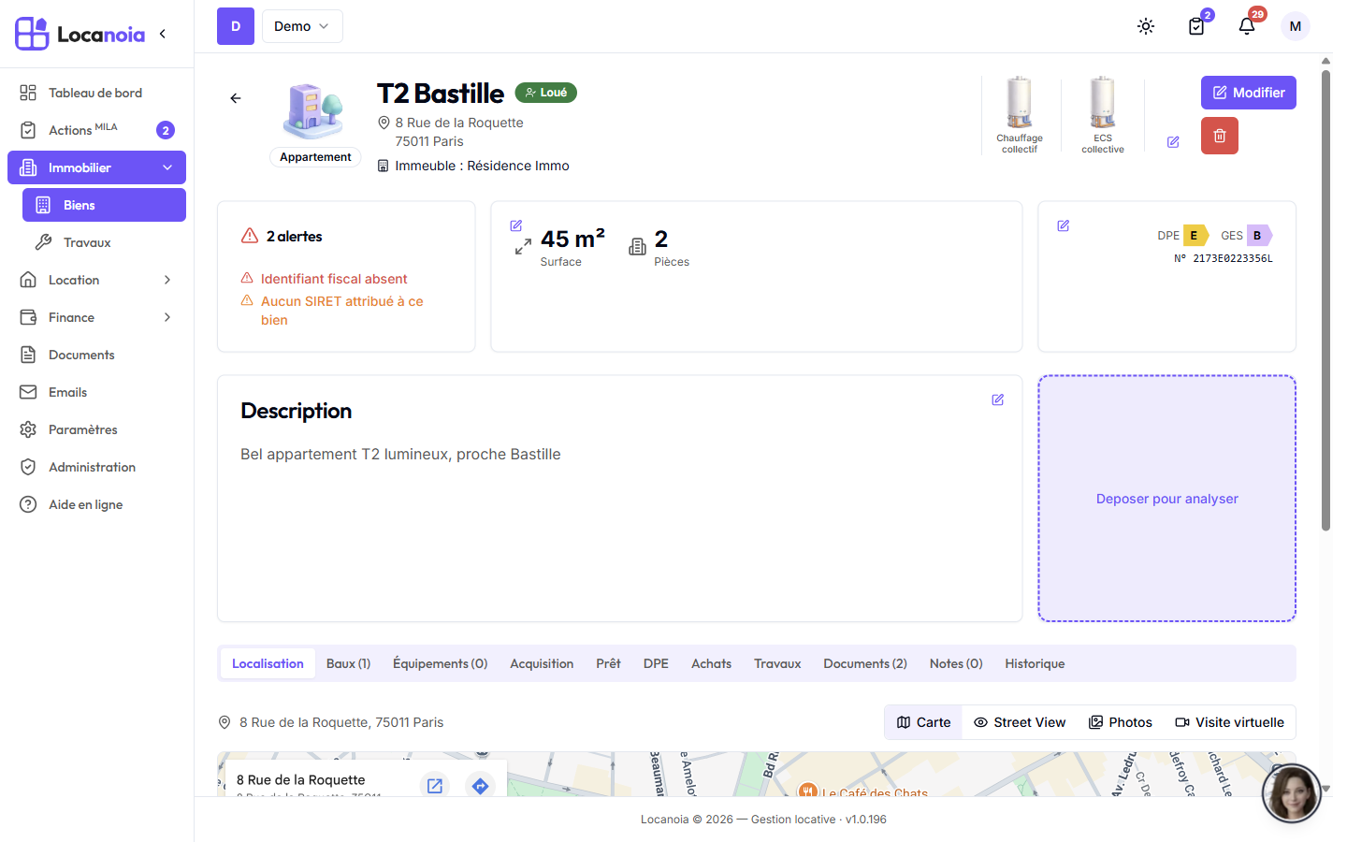The height and width of the screenshot is (842, 1347).
Task: Open the Travaux tab in property tabs
Action: click(x=777, y=663)
